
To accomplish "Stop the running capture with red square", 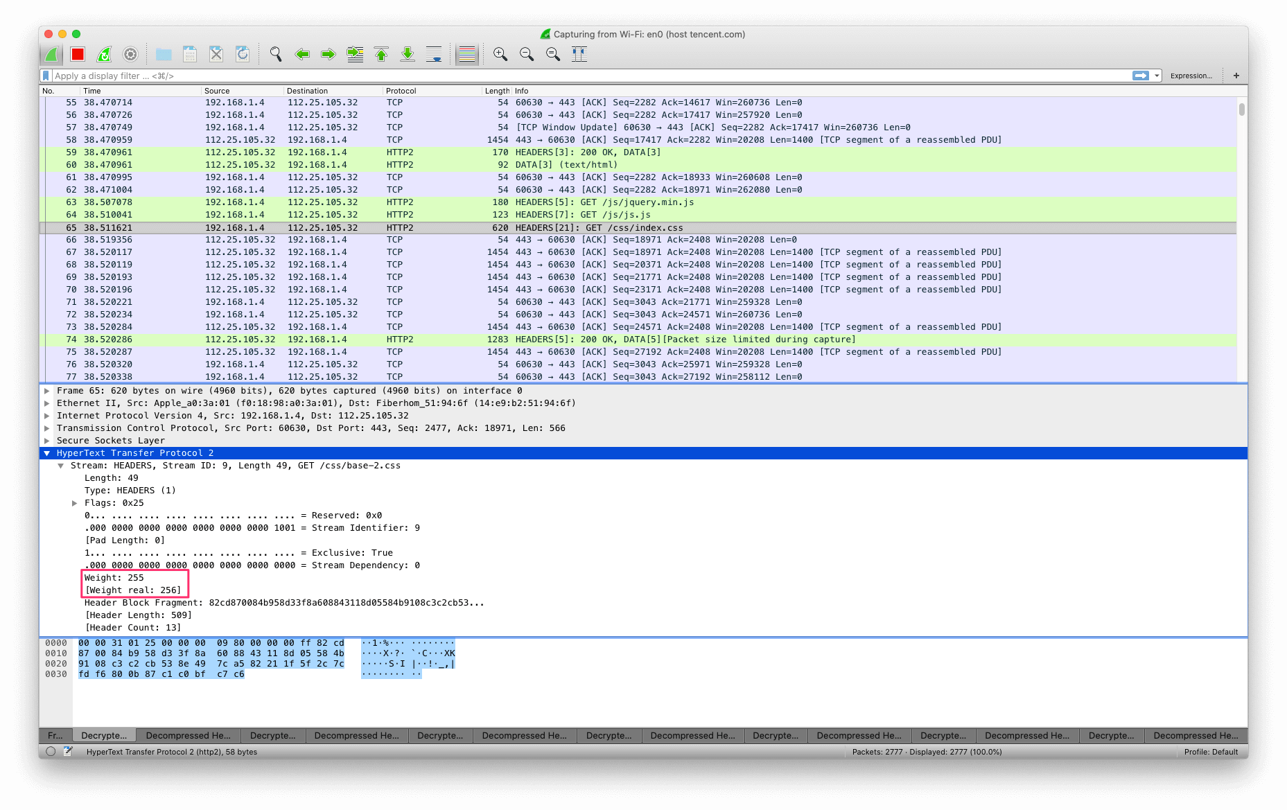I will 78,54.
